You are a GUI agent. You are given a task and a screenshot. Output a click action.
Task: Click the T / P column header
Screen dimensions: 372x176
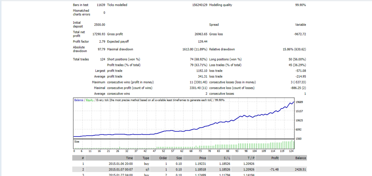(x=244, y=158)
